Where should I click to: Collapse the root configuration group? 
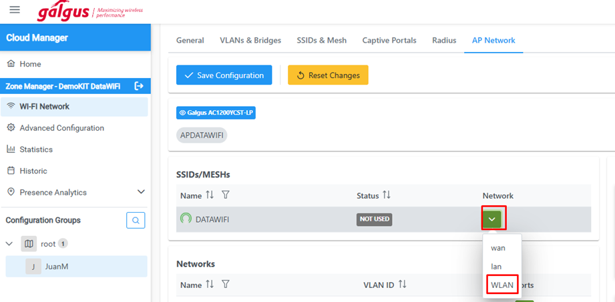[x=9, y=244]
